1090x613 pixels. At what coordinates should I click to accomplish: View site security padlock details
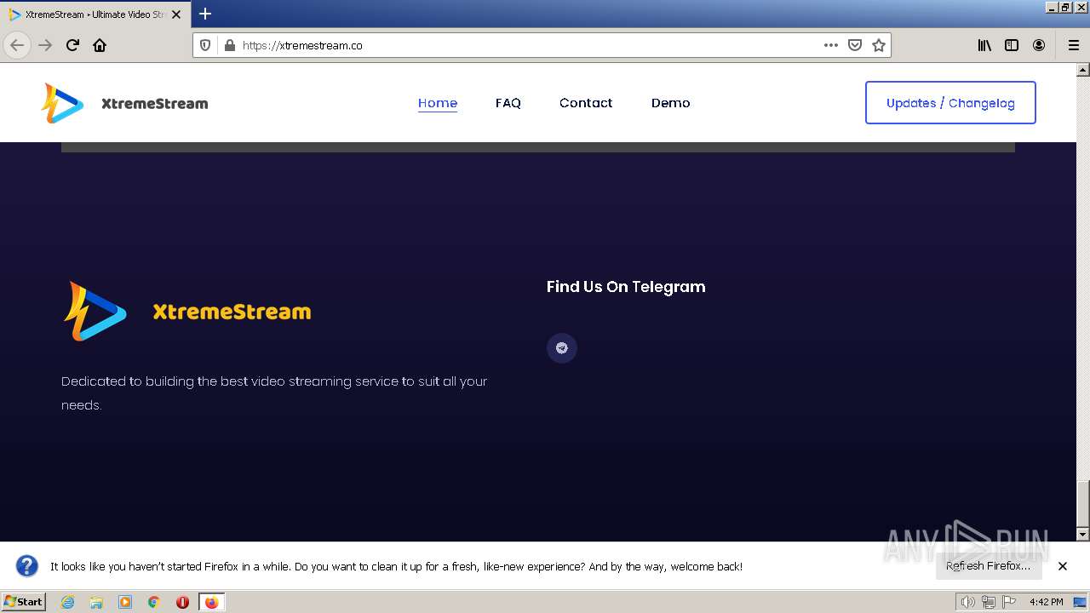(229, 45)
